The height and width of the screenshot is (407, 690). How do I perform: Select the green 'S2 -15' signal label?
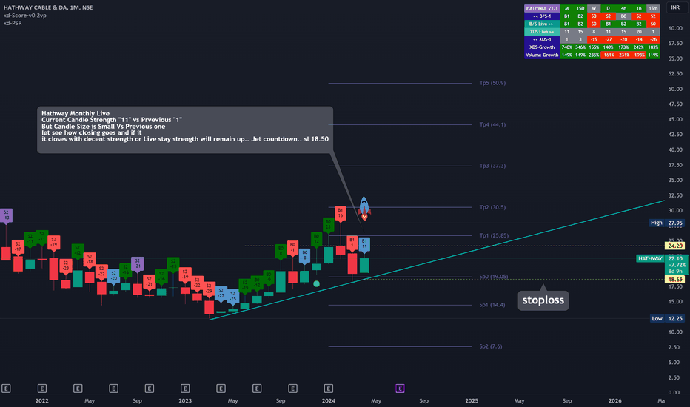pyautogui.click(x=173, y=264)
